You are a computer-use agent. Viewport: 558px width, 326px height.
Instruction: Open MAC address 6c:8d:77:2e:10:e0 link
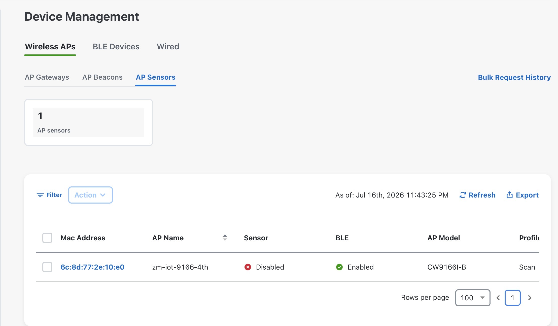92,267
